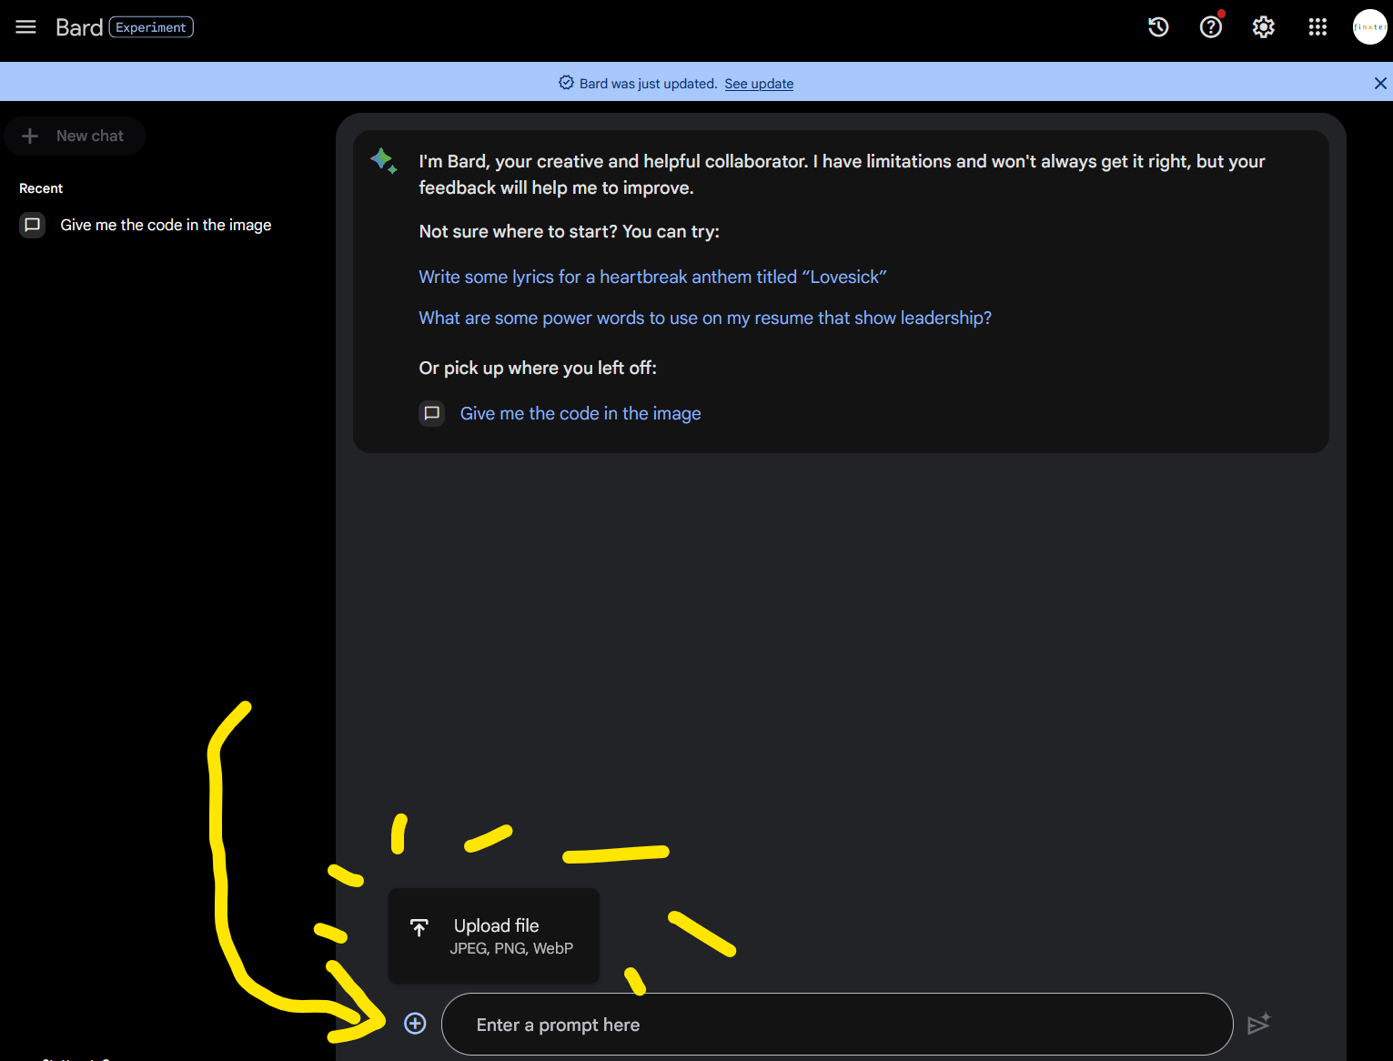This screenshot has height=1061, width=1393.
Task: Click the chat bubble icon in sidebar
Action: tap(32, 225)
